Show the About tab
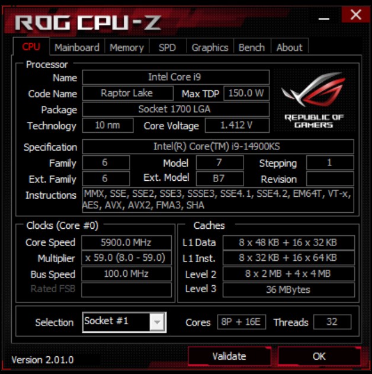The image size is (372, 374). tap(289, 47)
